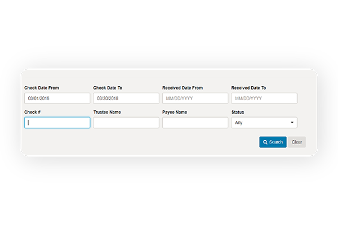Focus the Received Date From field
338x225 pixels.
[x=195, y=98]
